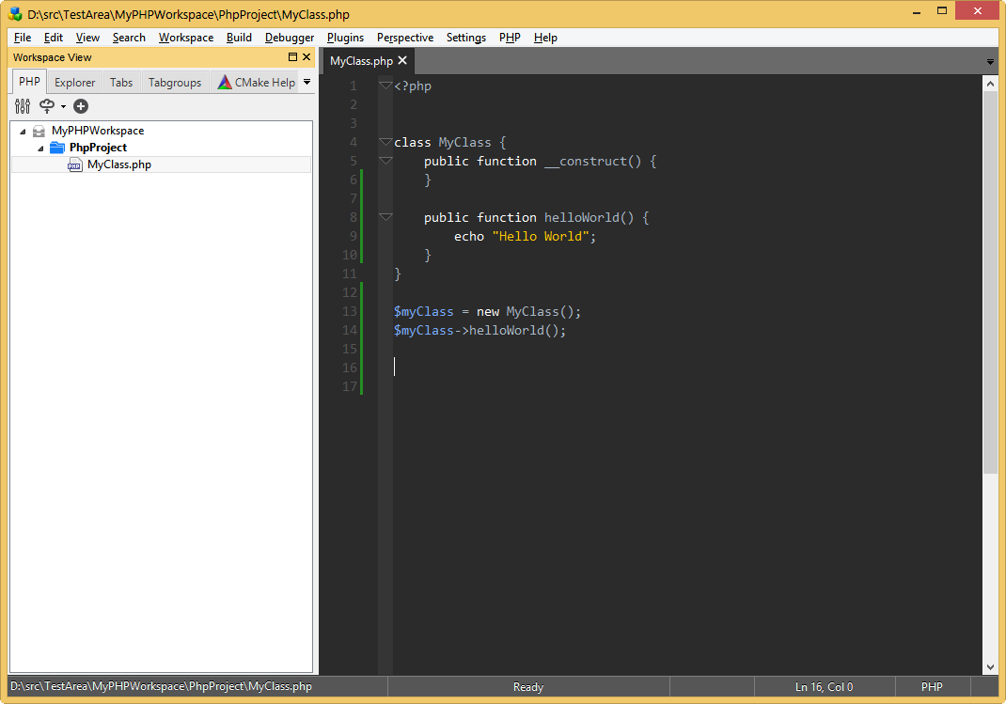Viewport: 1006px width, 704px height.
Task: Switch to the PHP workspace tab
Action: (x=29, y=82)
